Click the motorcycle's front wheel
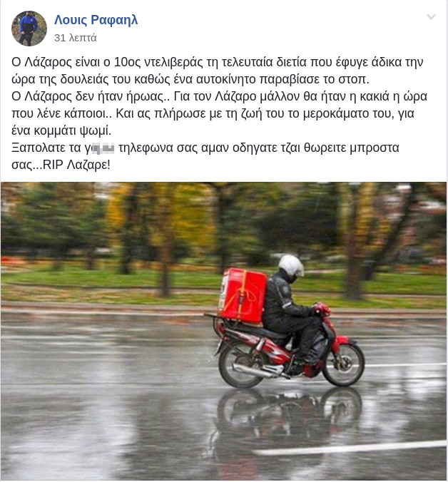 (343, 365)
